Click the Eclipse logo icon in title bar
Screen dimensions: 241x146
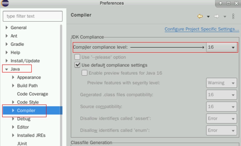point(5,3)
